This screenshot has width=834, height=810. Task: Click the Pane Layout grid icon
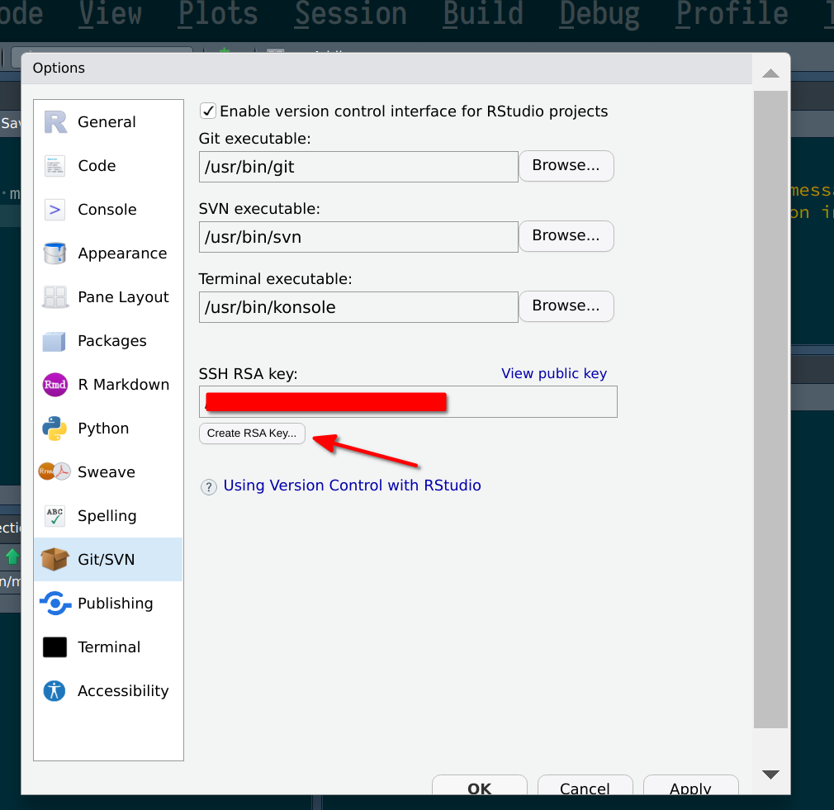[x=54, y=296]
